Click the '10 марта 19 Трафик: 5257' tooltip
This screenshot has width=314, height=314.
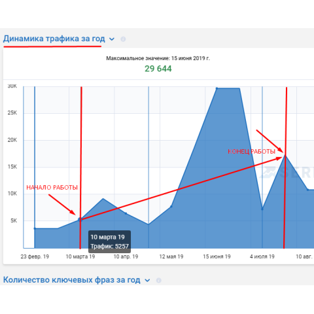coord(109,241)
